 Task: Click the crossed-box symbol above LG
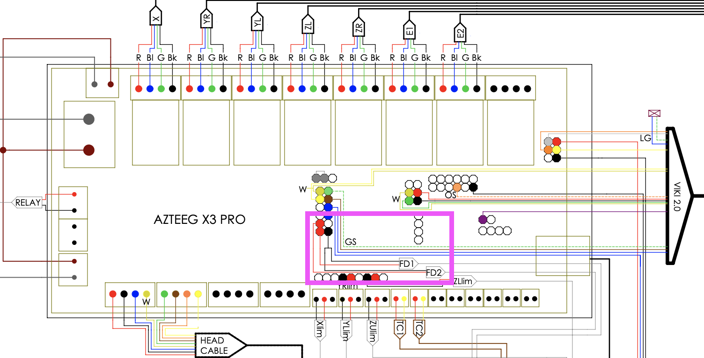coord(654,113)
